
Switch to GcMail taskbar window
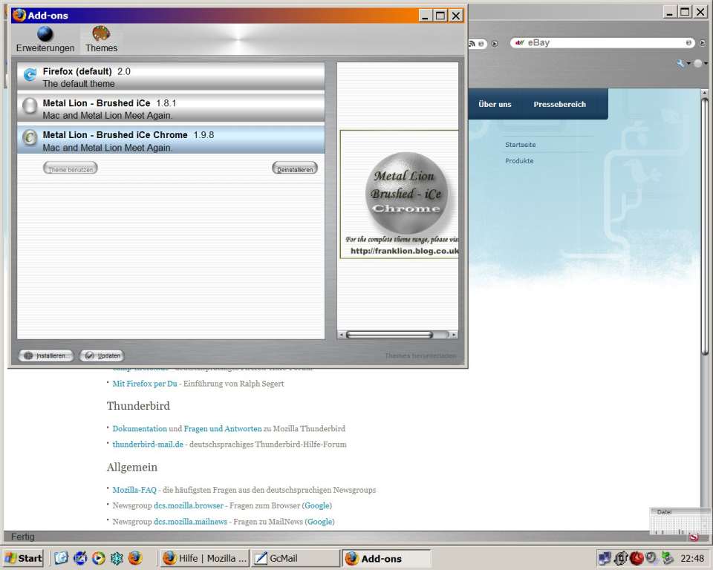(x=295, y=558)
